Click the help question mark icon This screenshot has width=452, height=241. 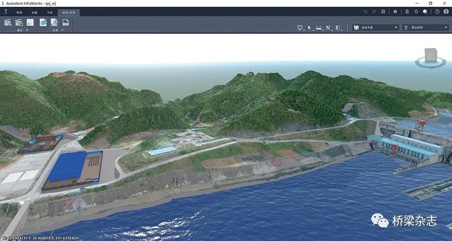437,11
